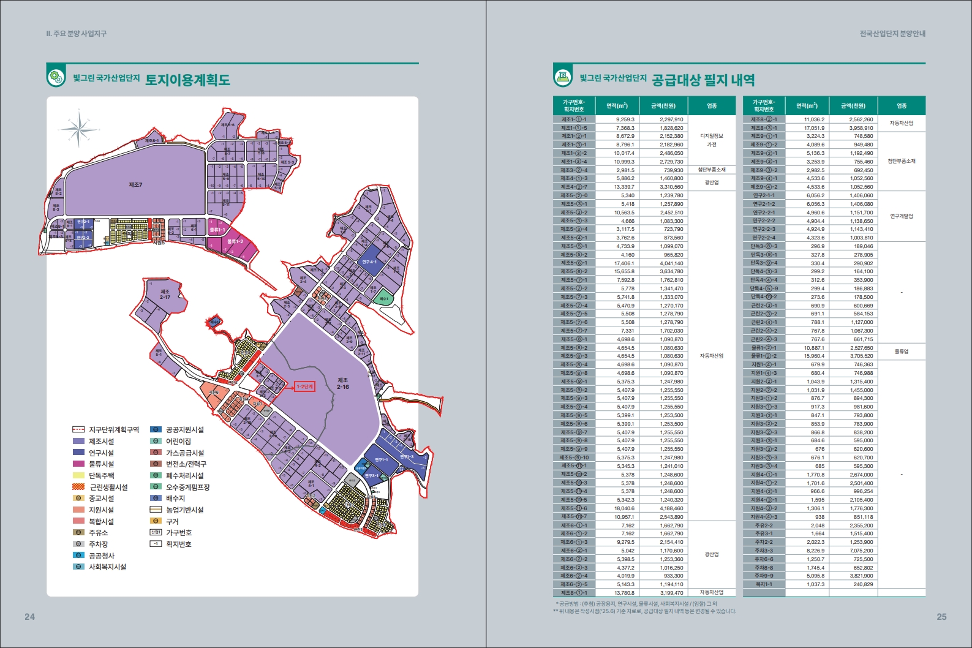Image resolution: width=972 pixels, height=648 pixels.
Task: Click the 오수중계펌프장 legend icon
Action: pyautogui.click(x=156, y=487)
